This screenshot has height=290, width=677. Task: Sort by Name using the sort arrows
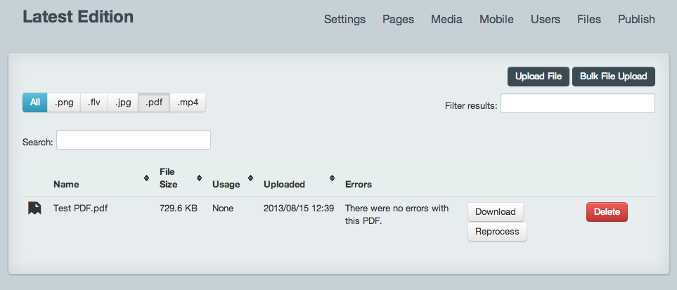[x=147, y=178]
